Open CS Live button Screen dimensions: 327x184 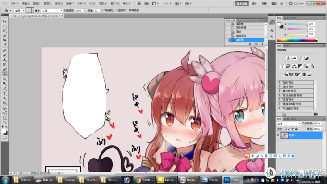[297, 3]
